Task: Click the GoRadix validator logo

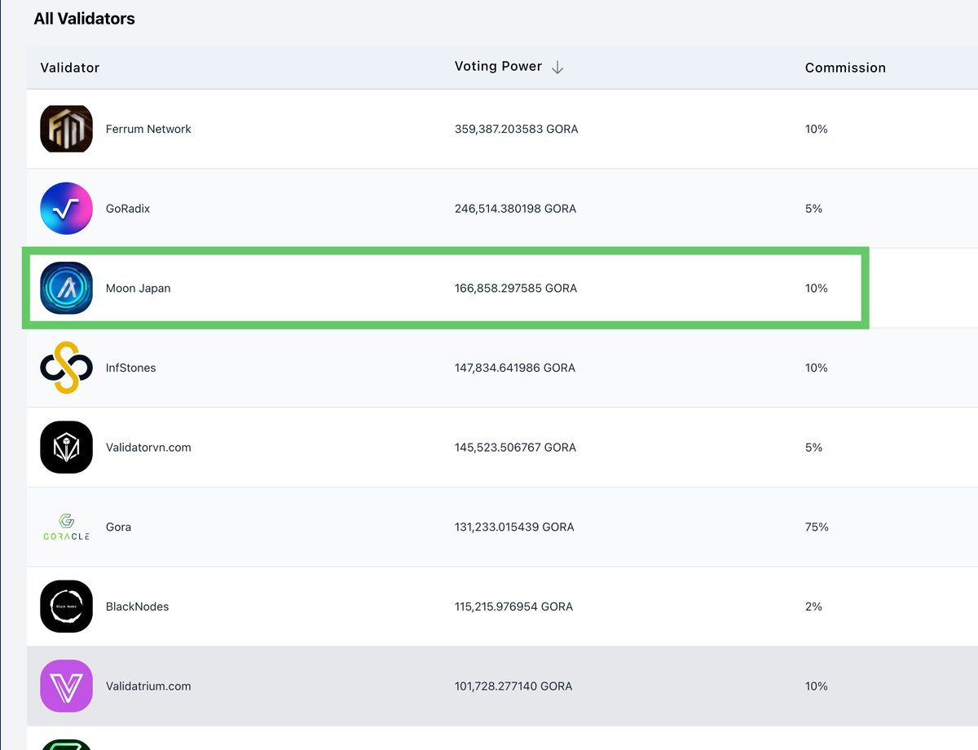Action: tap(66, 209)
